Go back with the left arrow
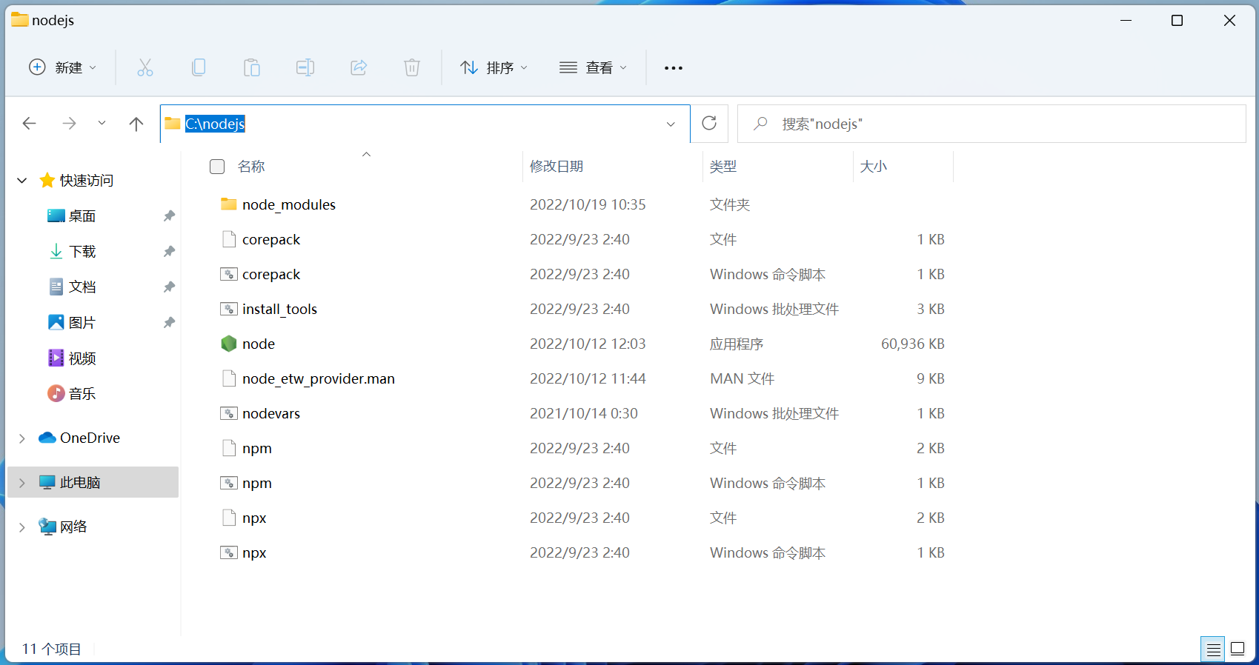 click(x=30, y=124)
